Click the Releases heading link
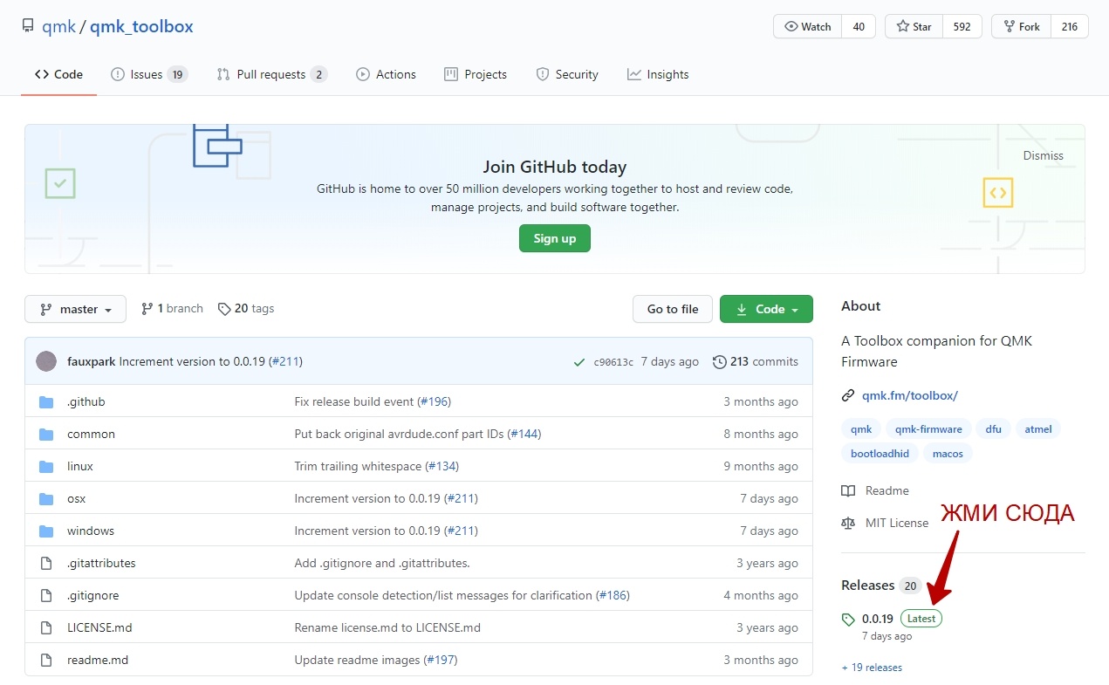This screenshot has width=1109, height=685. coord(867,585)
